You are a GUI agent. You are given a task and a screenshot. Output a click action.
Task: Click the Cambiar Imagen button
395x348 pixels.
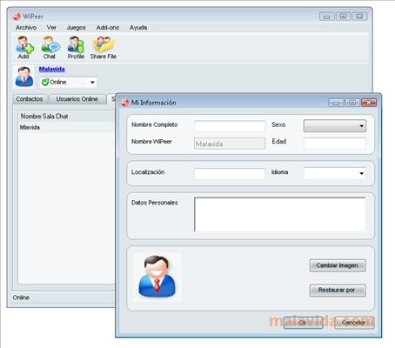tap(338, 265)
